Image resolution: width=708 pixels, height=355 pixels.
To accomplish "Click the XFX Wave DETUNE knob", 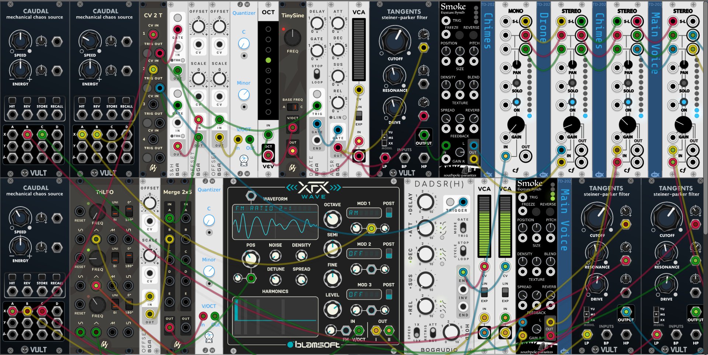I will tap(275, 280).
